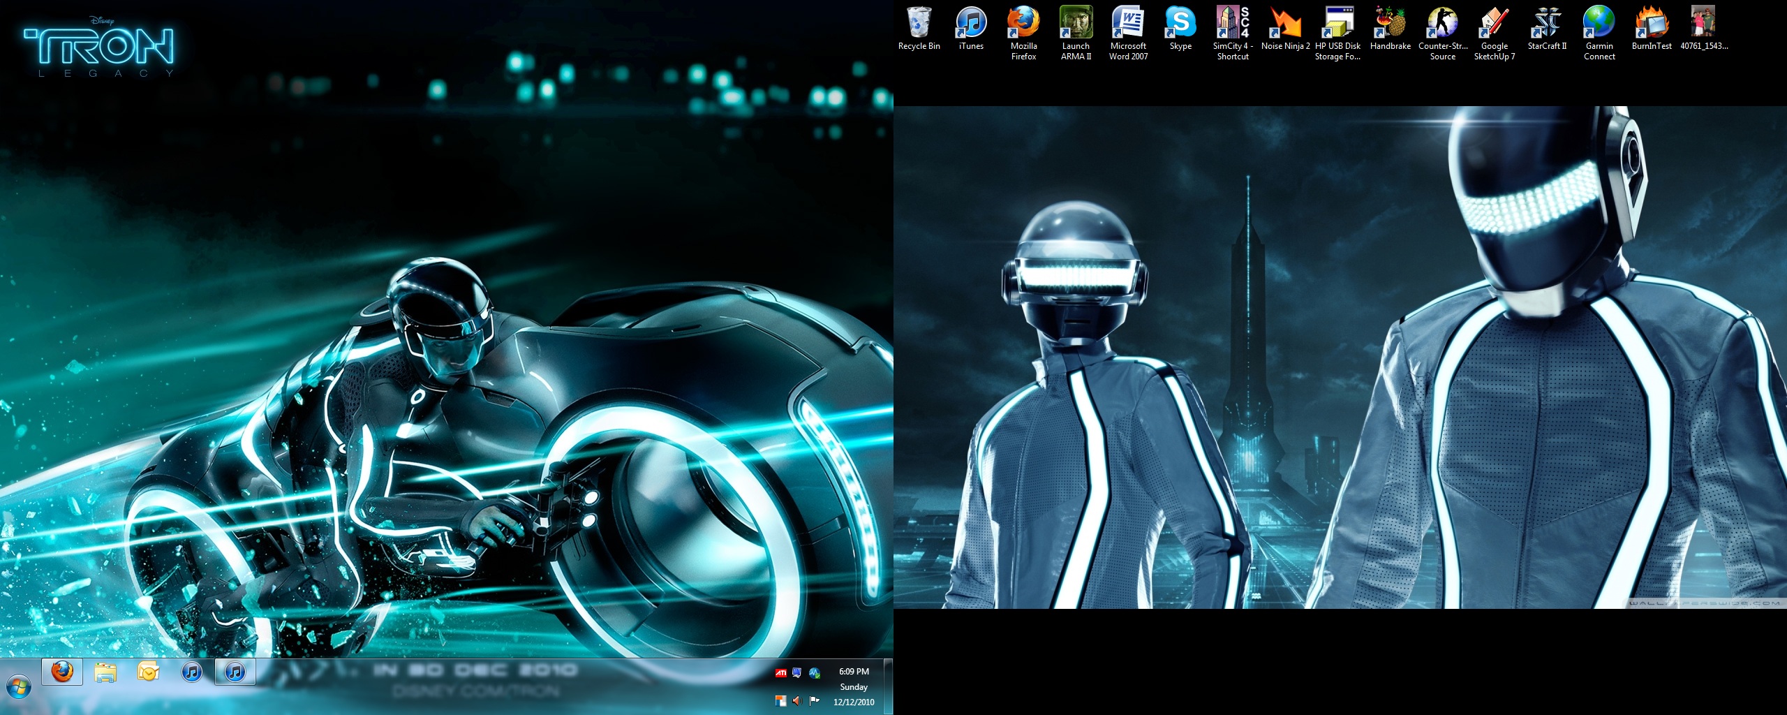
Task: Open Outlook mail from the taskbar
Action: (149, 672)
